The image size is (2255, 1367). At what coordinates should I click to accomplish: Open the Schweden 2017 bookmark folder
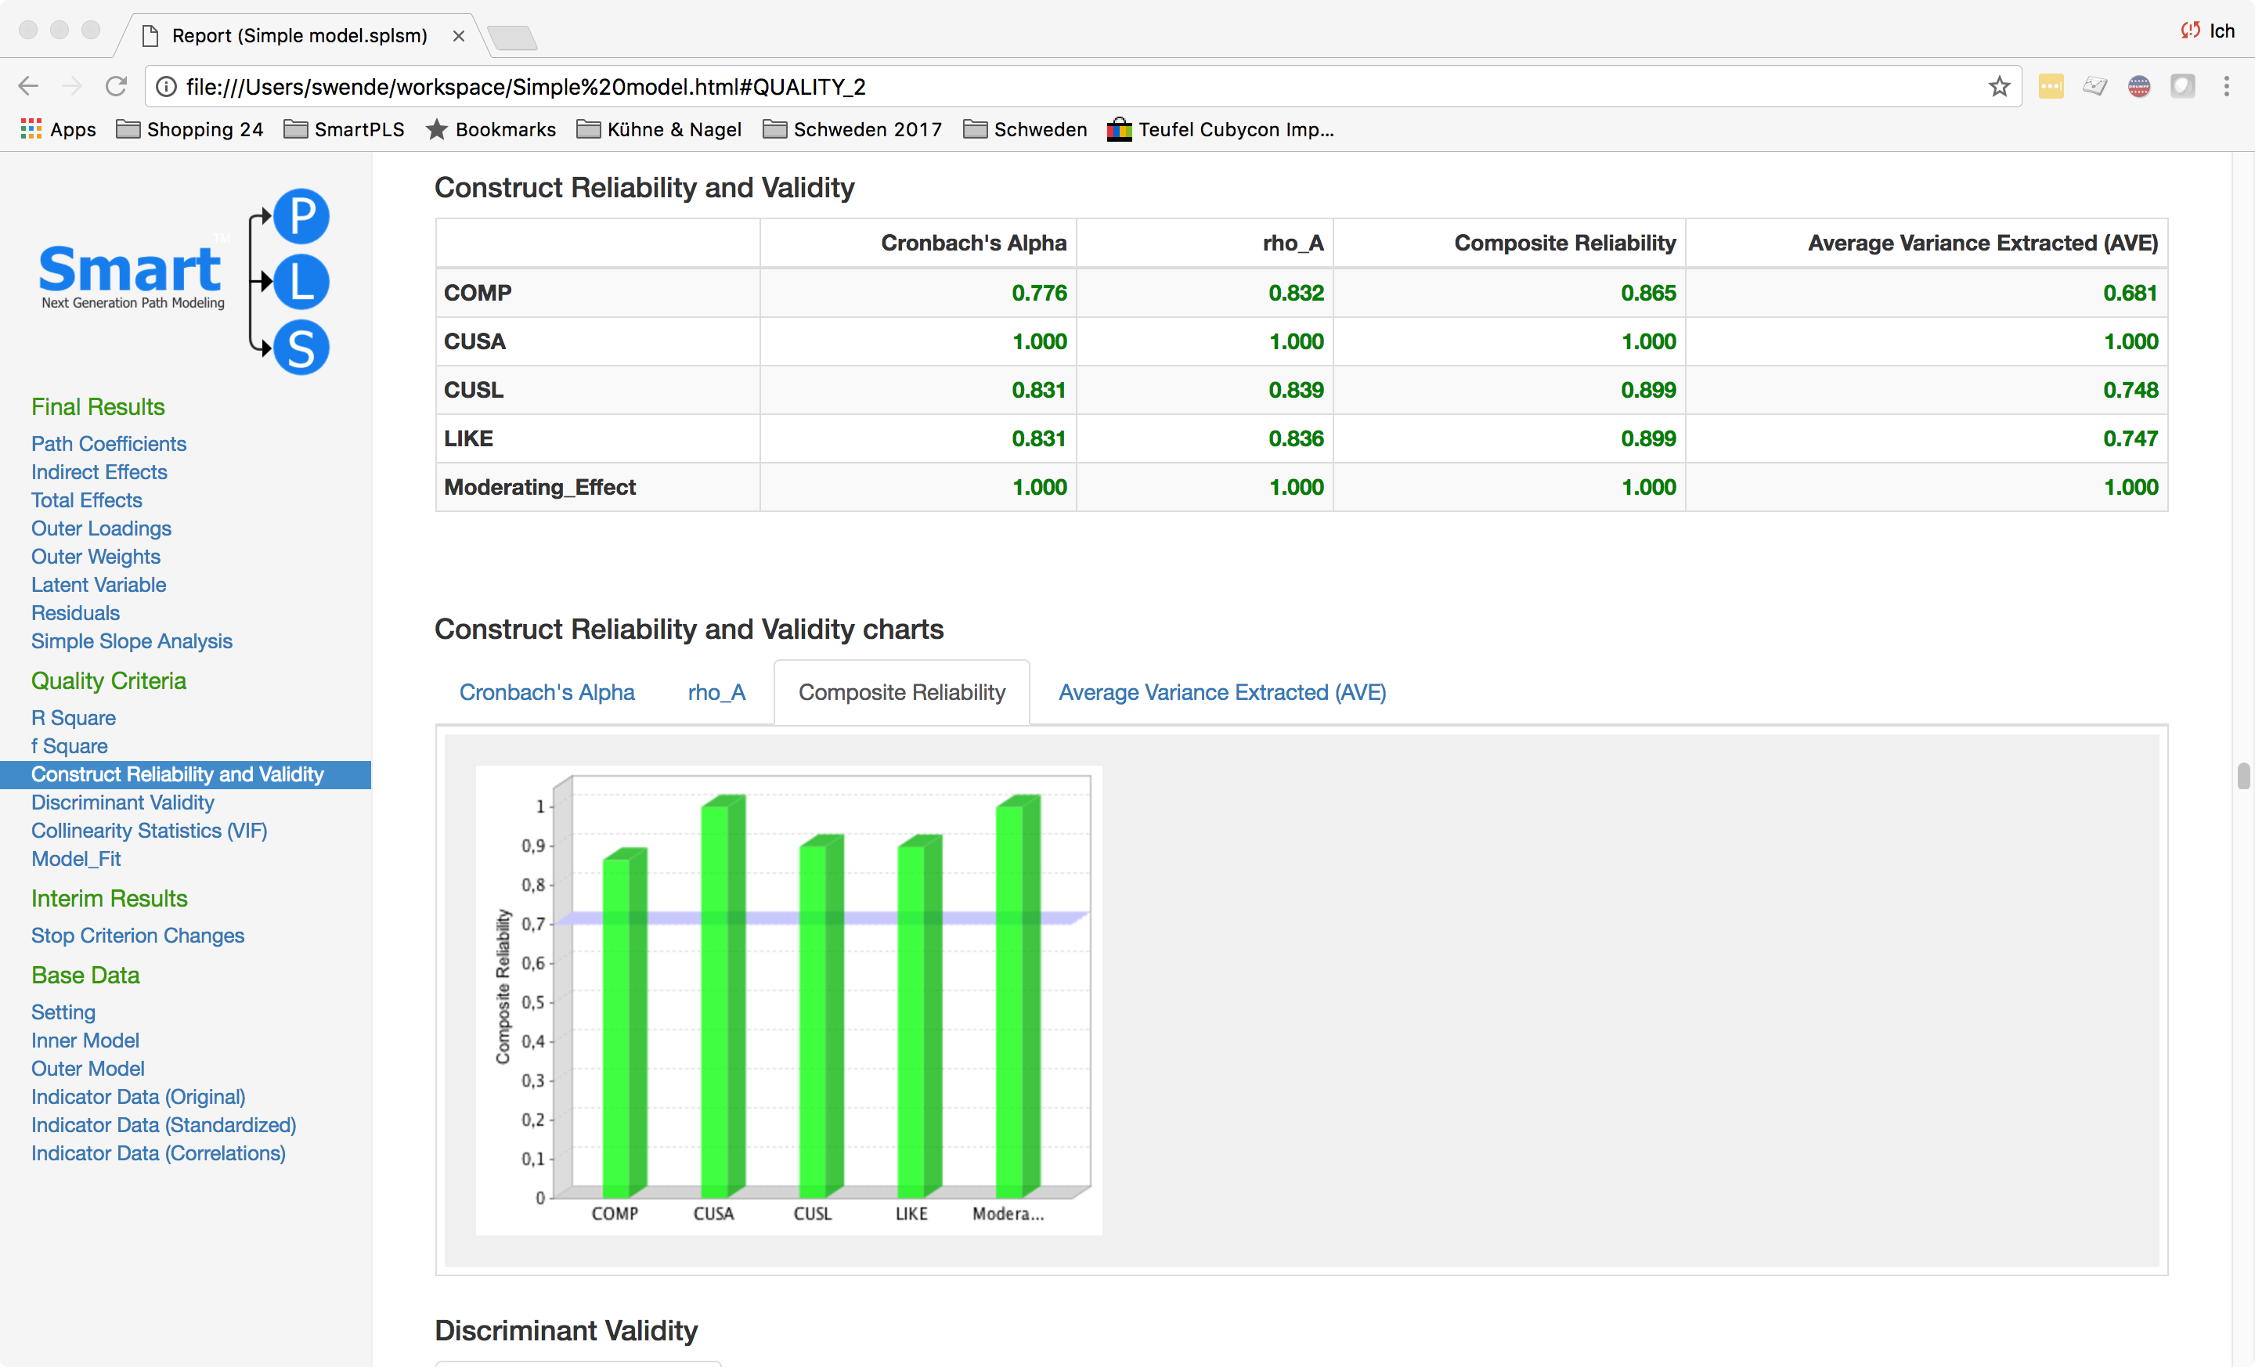pyautogui.click(x=852, y=129)
